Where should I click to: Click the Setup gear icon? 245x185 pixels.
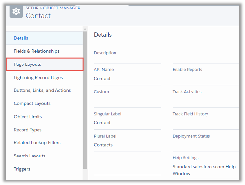coord(16,12)
